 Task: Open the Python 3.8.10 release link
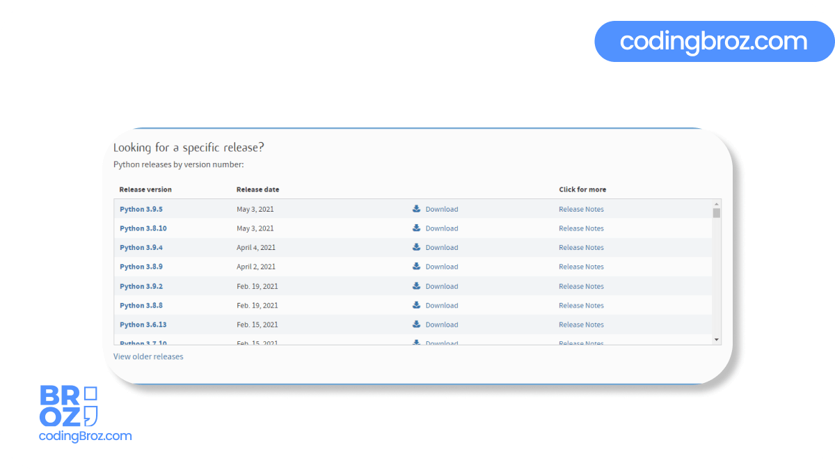pos(143,228)
